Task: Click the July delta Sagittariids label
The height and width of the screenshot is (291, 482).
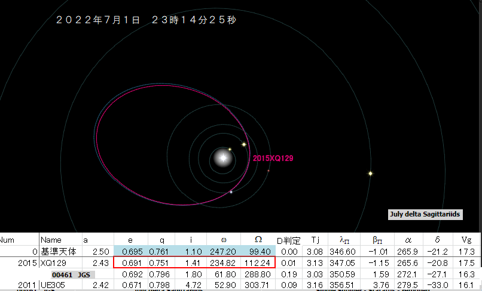Action: (426, 215)
